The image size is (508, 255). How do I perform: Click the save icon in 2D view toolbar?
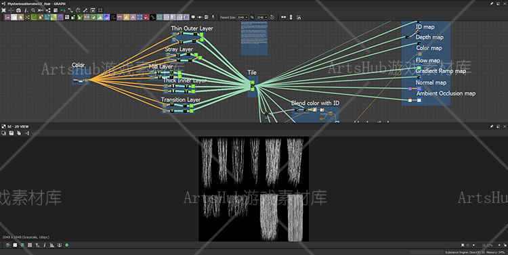pos(12,133)
